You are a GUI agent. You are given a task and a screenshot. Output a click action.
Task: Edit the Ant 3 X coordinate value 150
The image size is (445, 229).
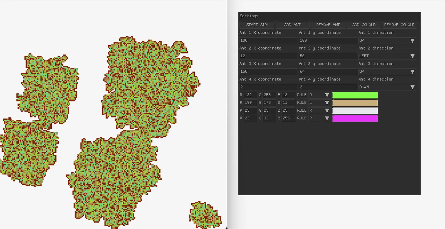point(268,72)
